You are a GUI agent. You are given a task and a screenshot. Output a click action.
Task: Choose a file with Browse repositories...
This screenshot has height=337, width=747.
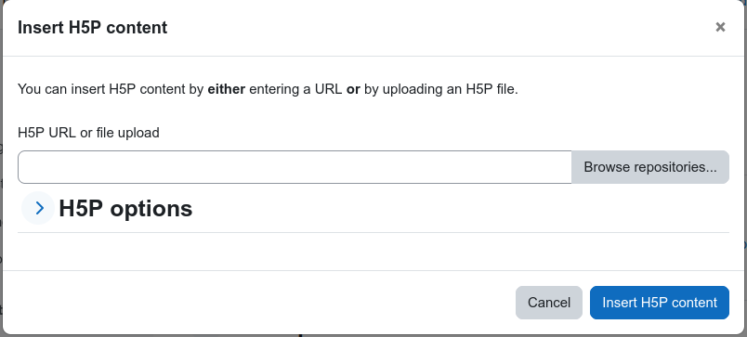point(650,167)
